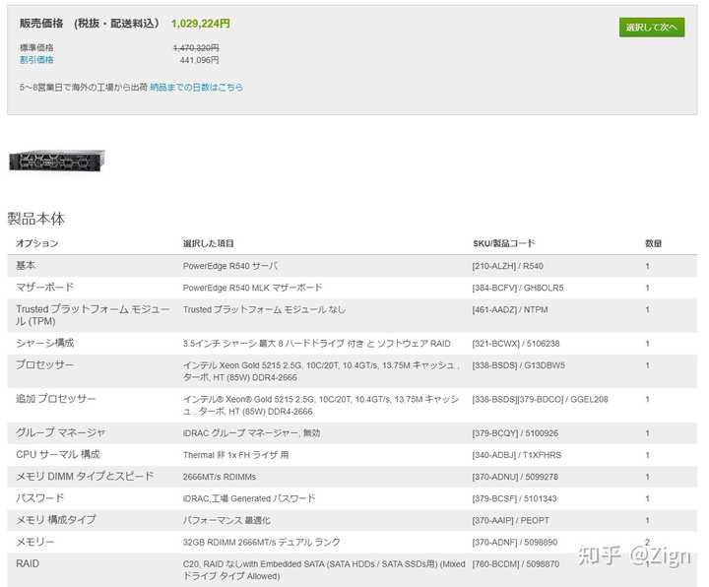
Task: Click SKU [338-BSDS][379-BDCO] / GGEL208
Action: tap(540, 399)
